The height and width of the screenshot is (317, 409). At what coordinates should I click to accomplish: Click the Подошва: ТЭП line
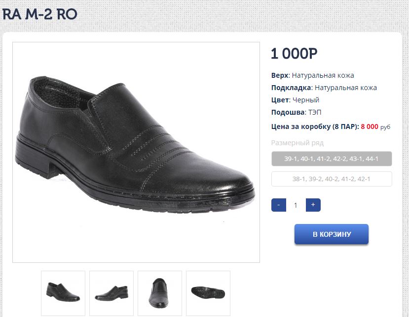(296, 112)
